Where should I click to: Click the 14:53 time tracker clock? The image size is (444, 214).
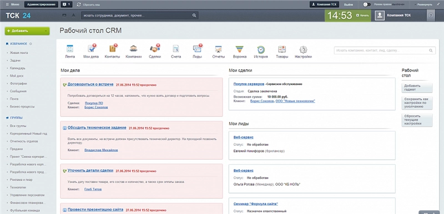(x=340, y=16)
